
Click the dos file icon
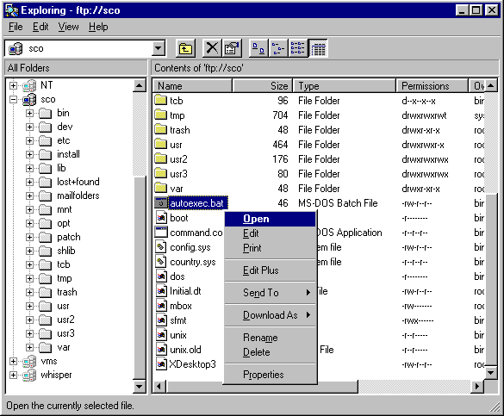161,276
